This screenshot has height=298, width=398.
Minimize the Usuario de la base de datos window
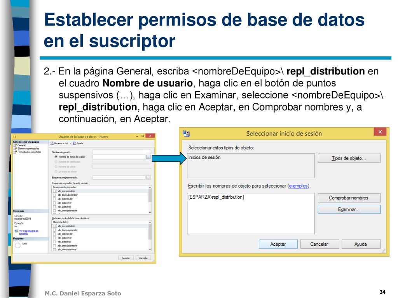137,136
